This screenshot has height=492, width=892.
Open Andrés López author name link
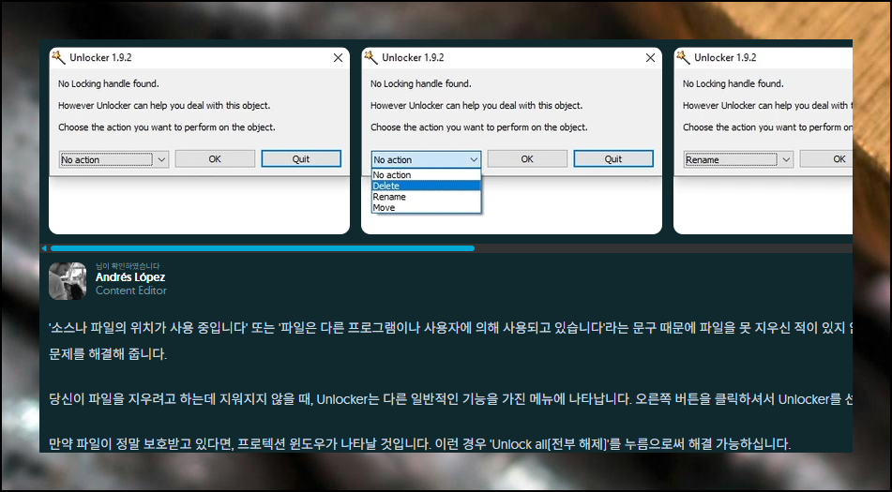point(130,277)
